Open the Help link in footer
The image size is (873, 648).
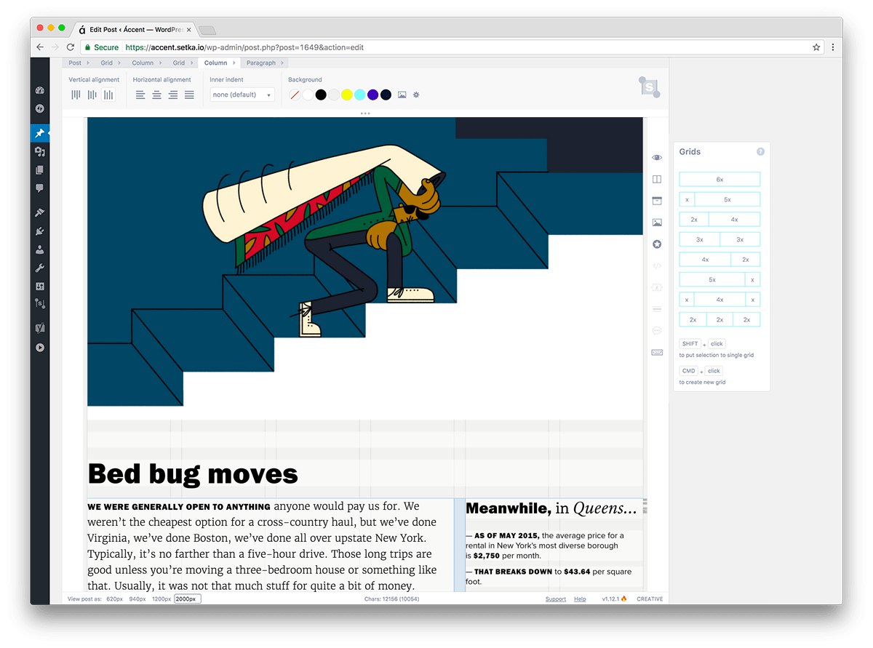click(x=580, y=599)
